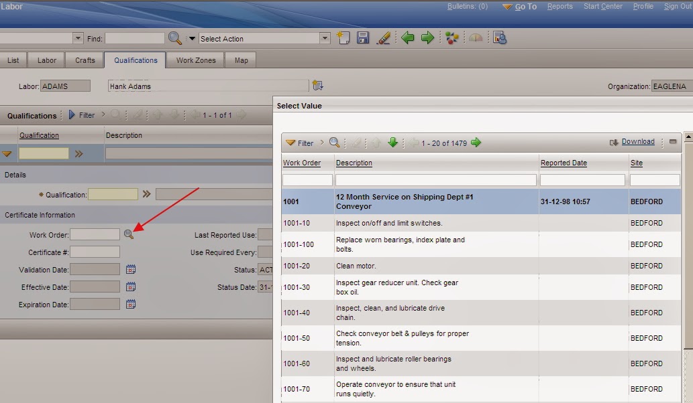Go to the previous record with the green left arrow
Image resolution: width=693 pixels, height=403 pixels.
(408, 37)
